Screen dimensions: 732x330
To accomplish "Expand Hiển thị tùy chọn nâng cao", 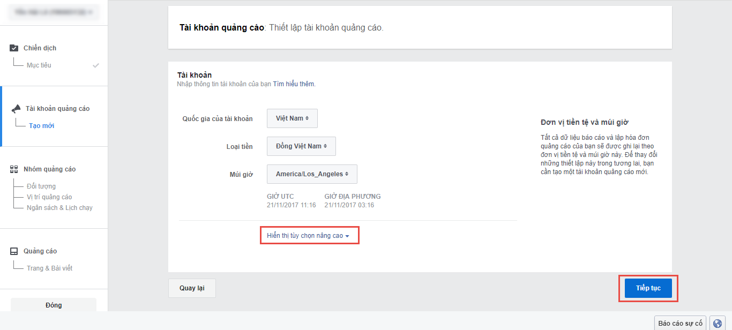I will pyautogui.click(x=308, y=236).
